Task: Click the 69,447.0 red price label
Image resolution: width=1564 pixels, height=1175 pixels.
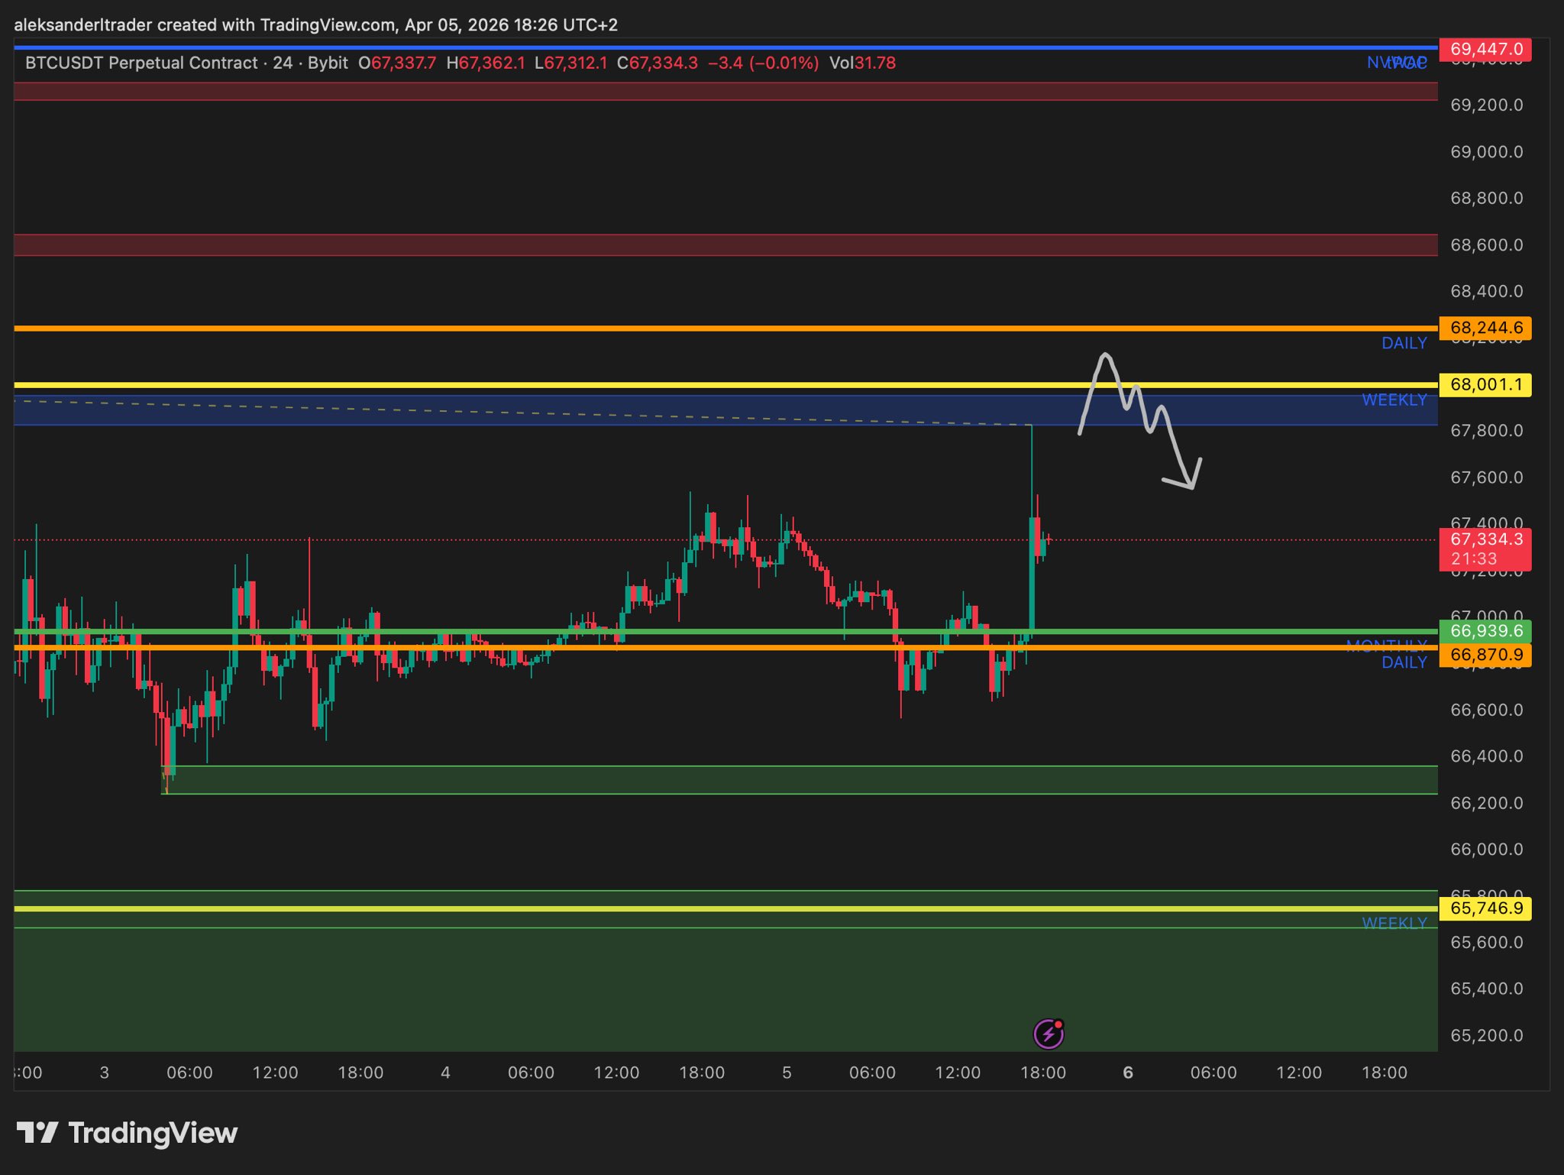Action: (x=1485, y=50)
